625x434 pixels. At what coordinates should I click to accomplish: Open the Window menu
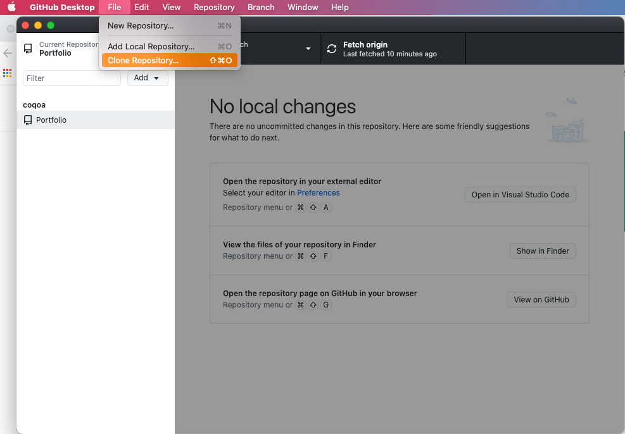click(303, 7)
